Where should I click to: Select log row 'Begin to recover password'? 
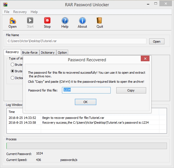[73, 118]
